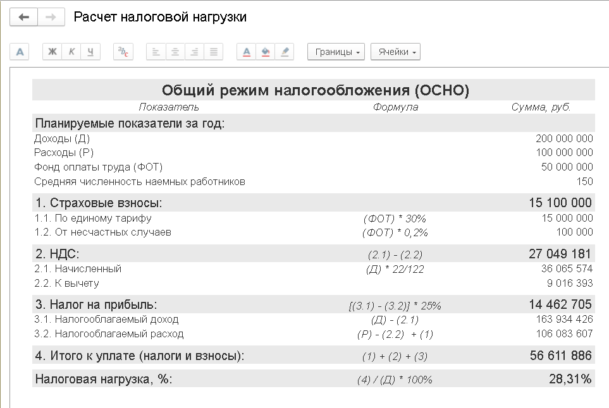Toggle underline formatting (Ч)

(90, 52)
